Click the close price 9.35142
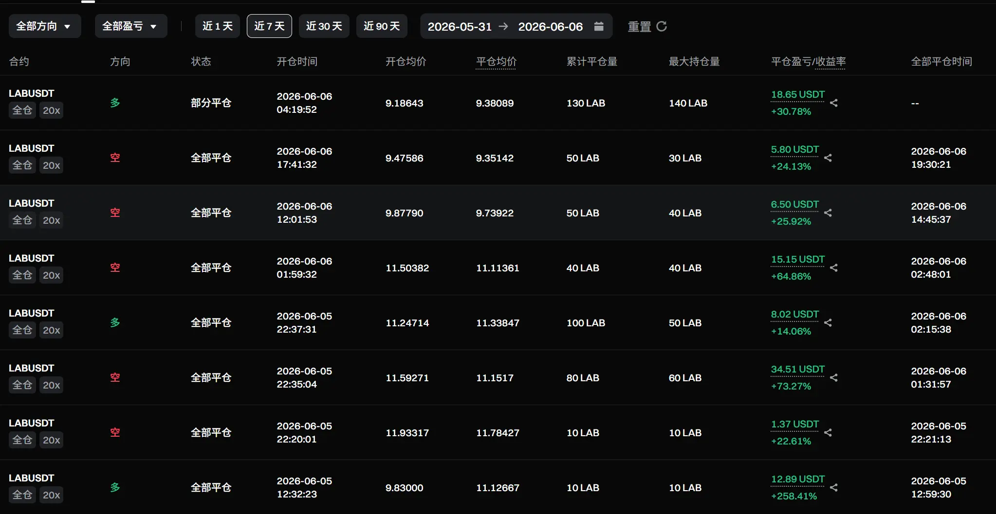Image resolution: width=996 pixels, height=514 pixels. coord(495,158)
